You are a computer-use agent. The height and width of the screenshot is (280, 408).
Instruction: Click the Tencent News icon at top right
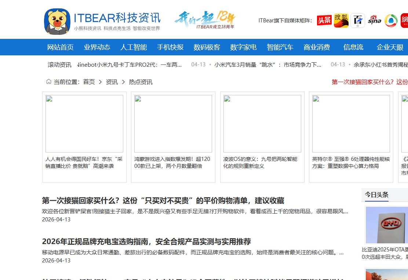tap(391, 20)
